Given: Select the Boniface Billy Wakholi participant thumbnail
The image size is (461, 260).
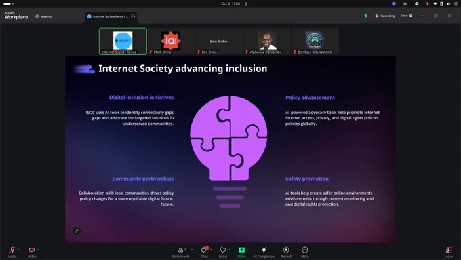Looking at the screenshot, I should [315, 41].
